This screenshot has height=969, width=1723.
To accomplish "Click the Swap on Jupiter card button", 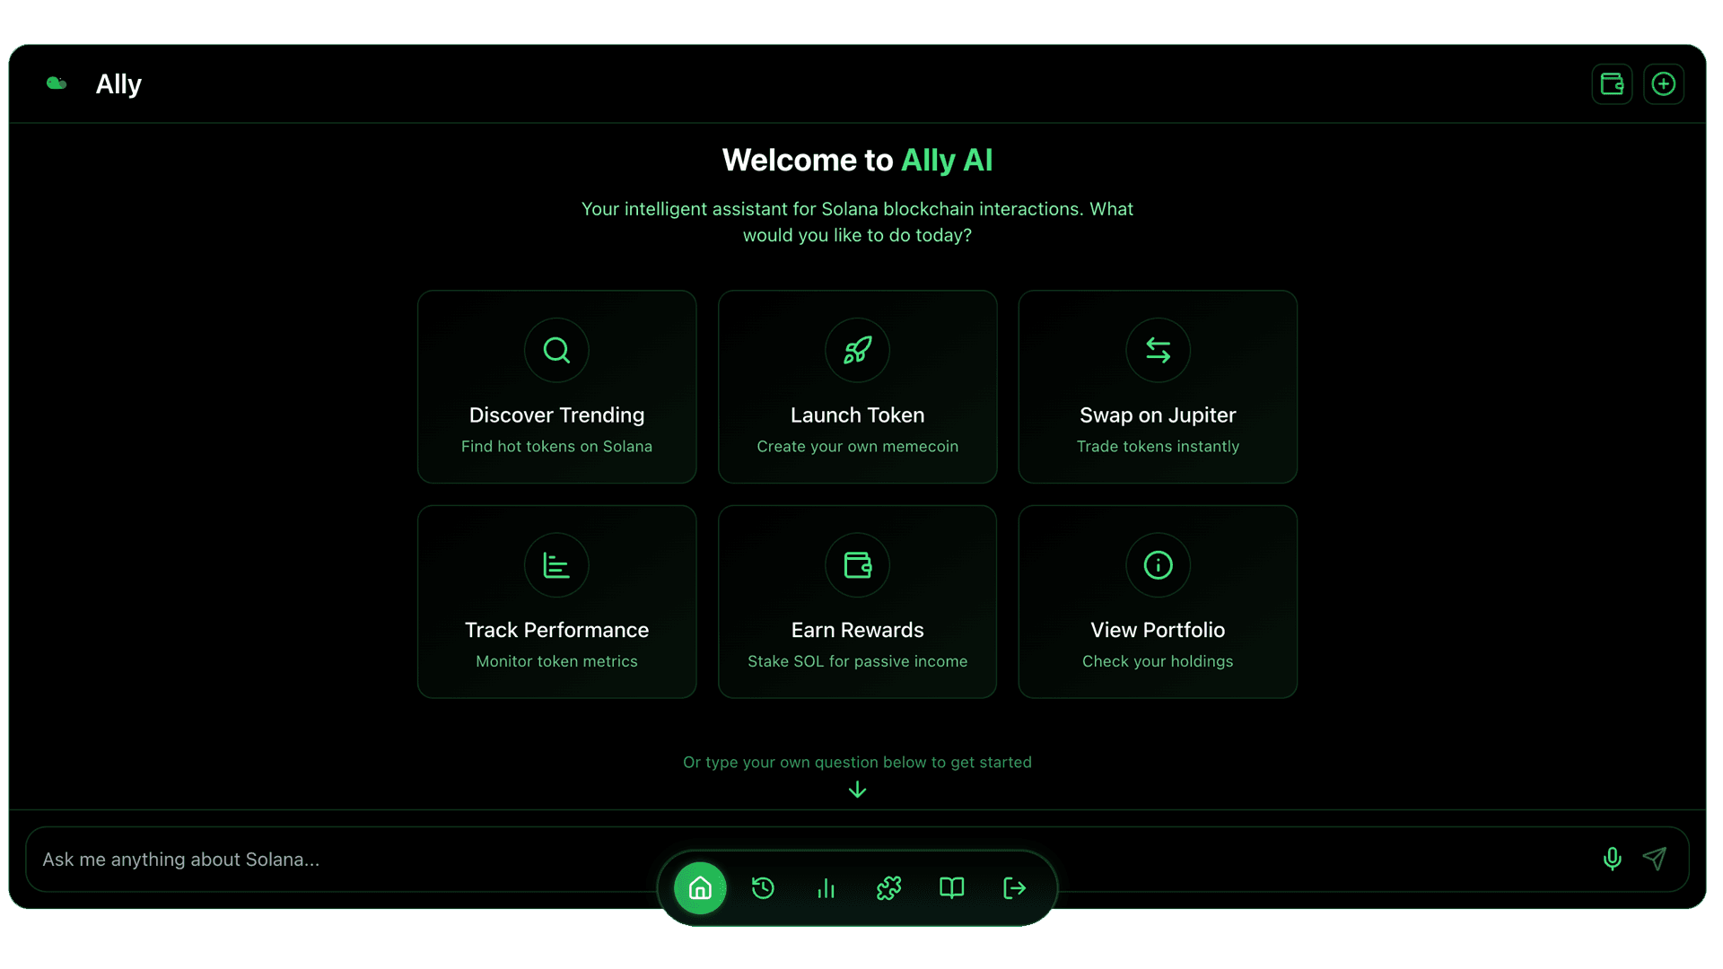I will (x=1158, y=386).
